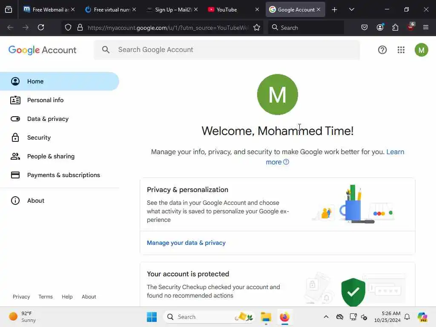Click the Terms footer link
Screen dimensions: 436x327
[46, 297]
